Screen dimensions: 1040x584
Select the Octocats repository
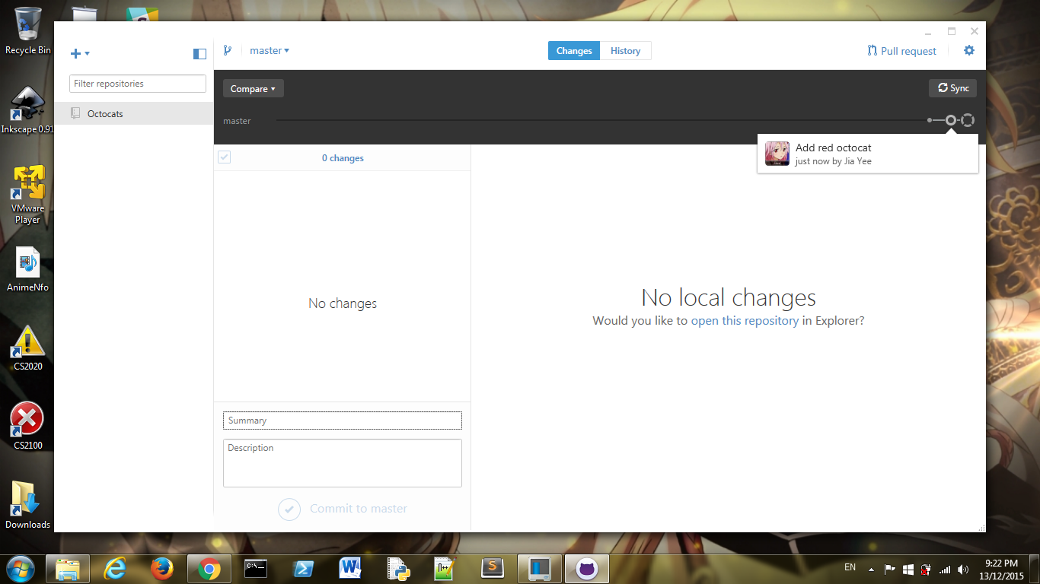click(x=134, y=113)
